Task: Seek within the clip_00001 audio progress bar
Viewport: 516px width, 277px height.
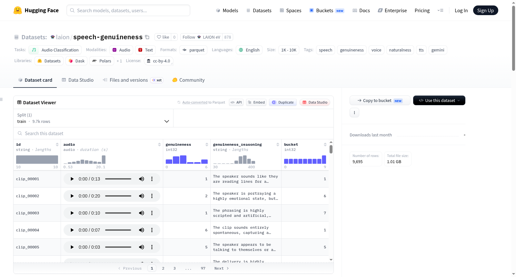Action: coord(118,179)
